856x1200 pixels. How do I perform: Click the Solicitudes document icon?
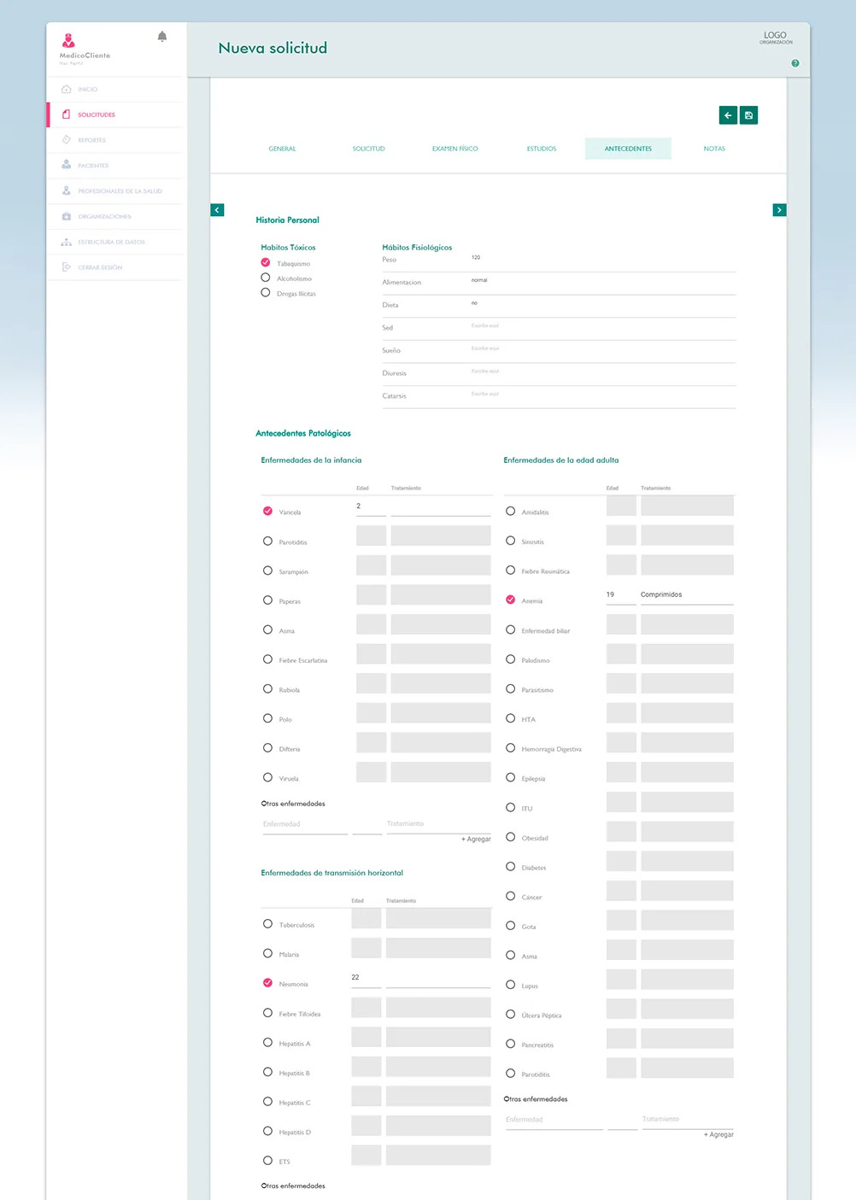[x=67, y=114]
